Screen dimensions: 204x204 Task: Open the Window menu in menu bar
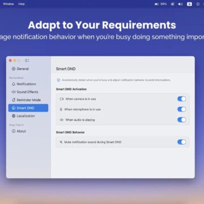coord(8,4)
